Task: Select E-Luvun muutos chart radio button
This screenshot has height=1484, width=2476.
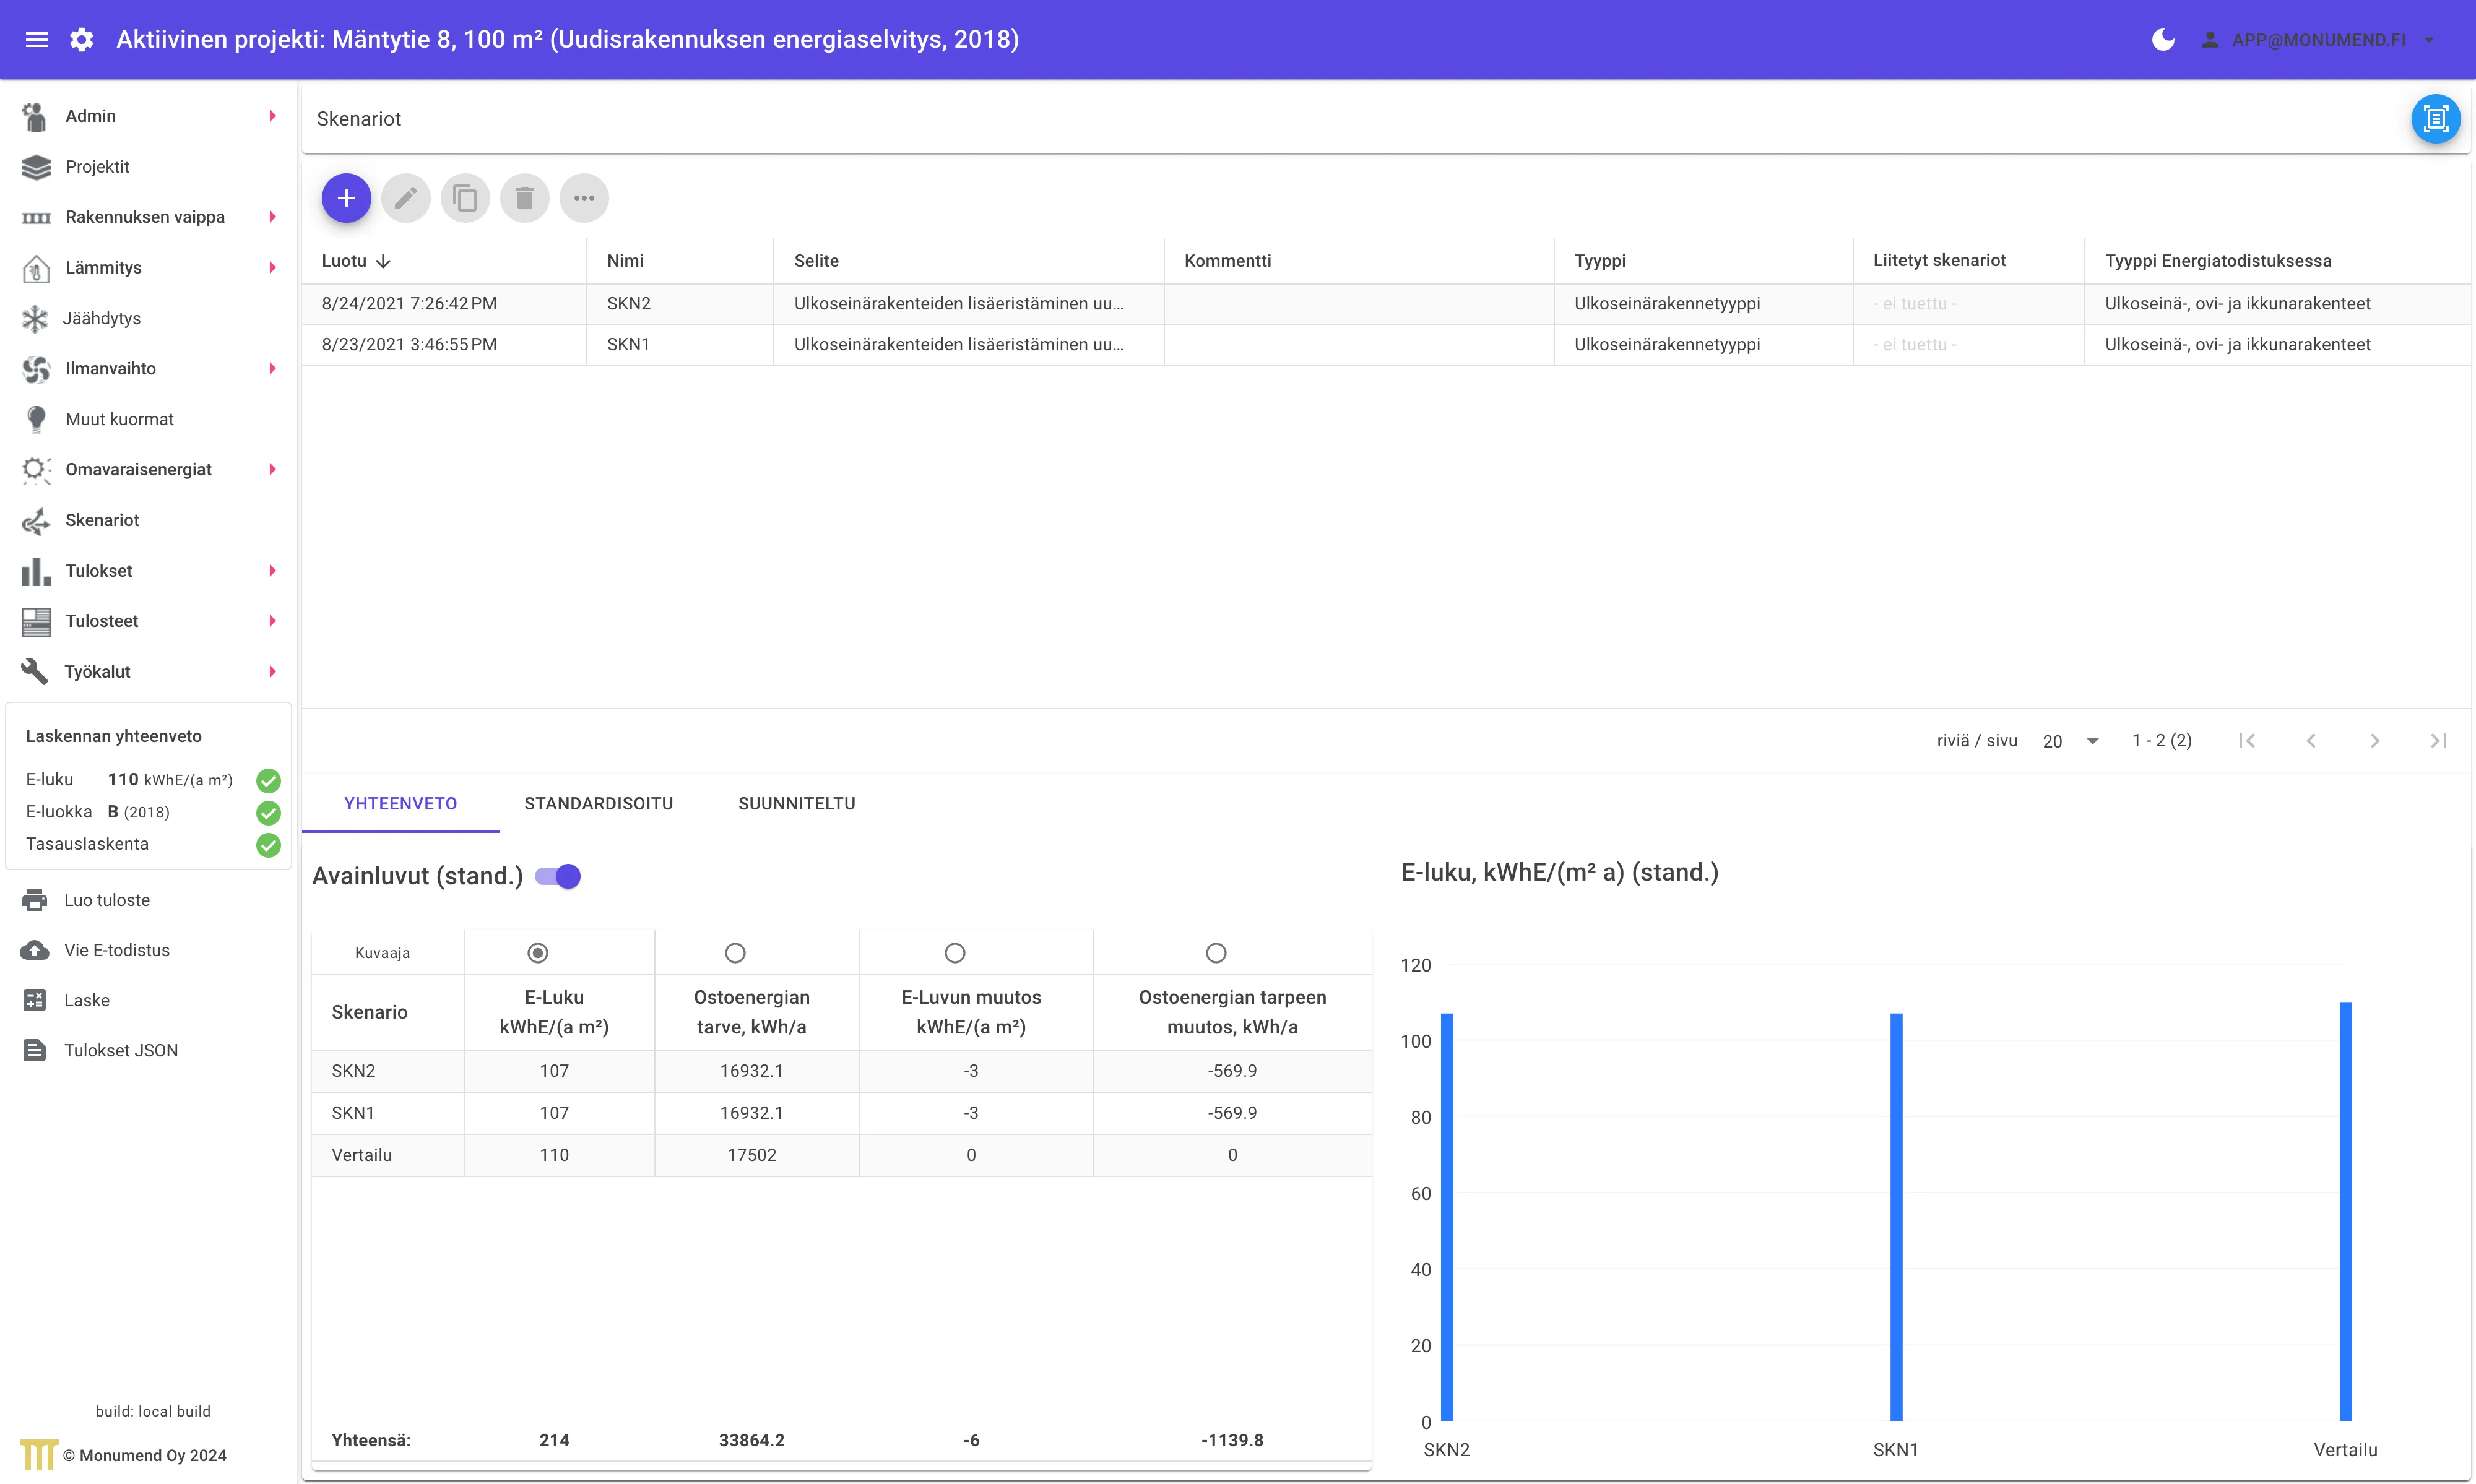Action: pyautogui.click(x=955, y=953)
